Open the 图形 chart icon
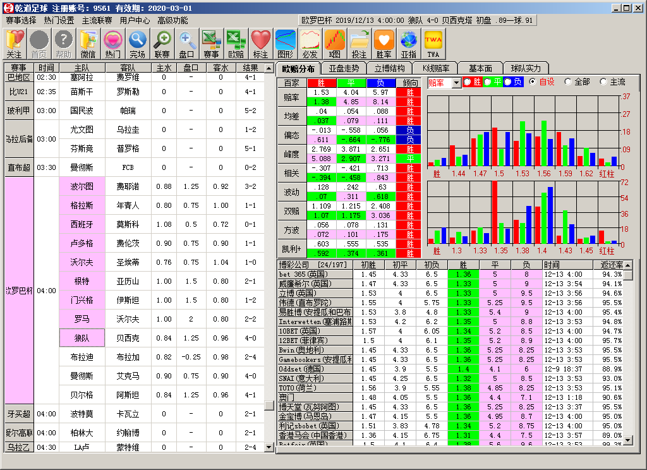Screen dimensions: 647x470 (285, 44)
